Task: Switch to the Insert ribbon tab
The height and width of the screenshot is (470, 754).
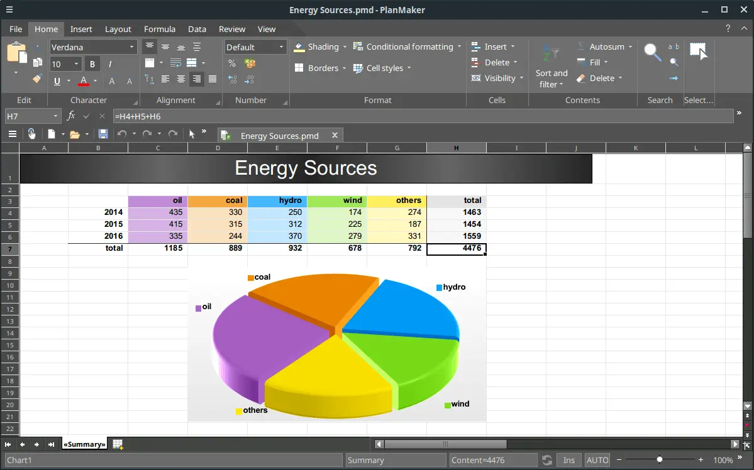Action: pyautogui.click(x=81, y=29)
